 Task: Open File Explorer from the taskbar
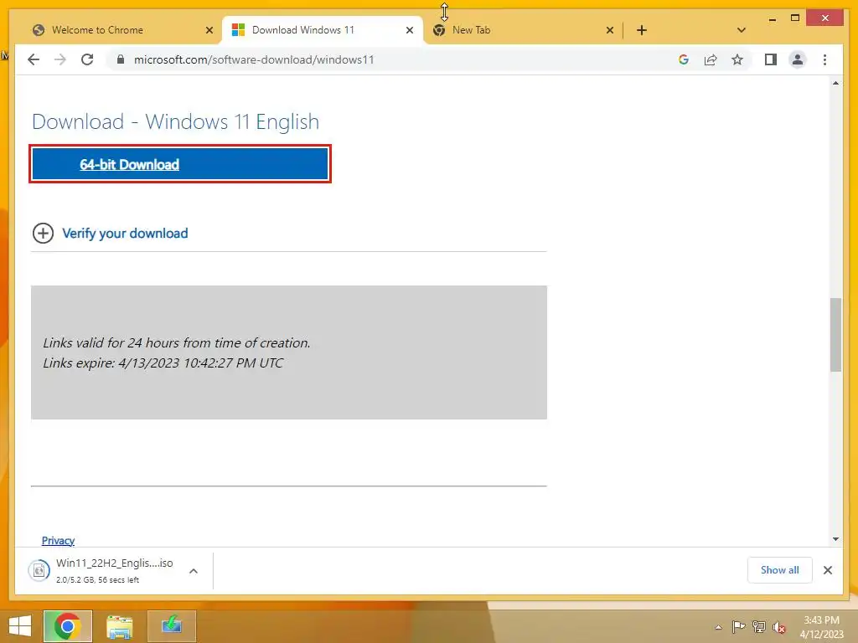tap(119, 626)
